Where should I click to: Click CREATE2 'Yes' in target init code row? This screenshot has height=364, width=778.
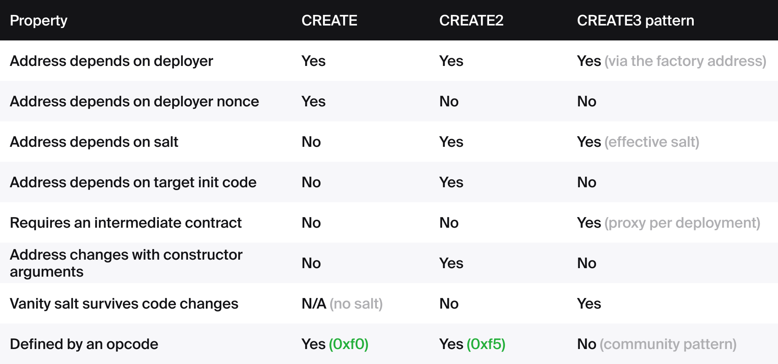pos(451,182)
